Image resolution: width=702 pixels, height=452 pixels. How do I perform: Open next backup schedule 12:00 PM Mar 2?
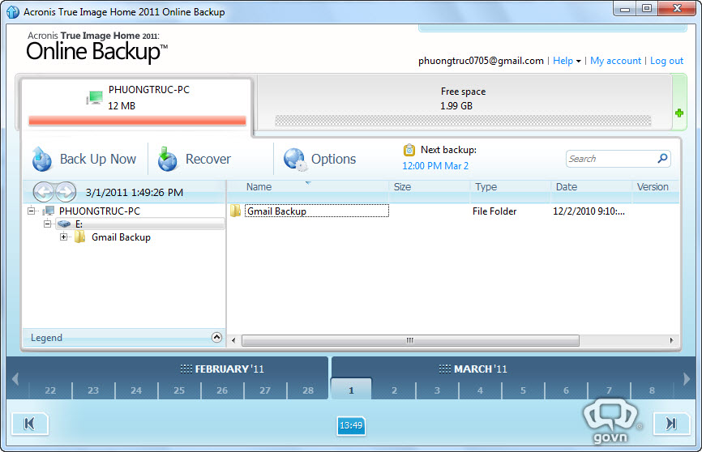click(x=435, y=166)
